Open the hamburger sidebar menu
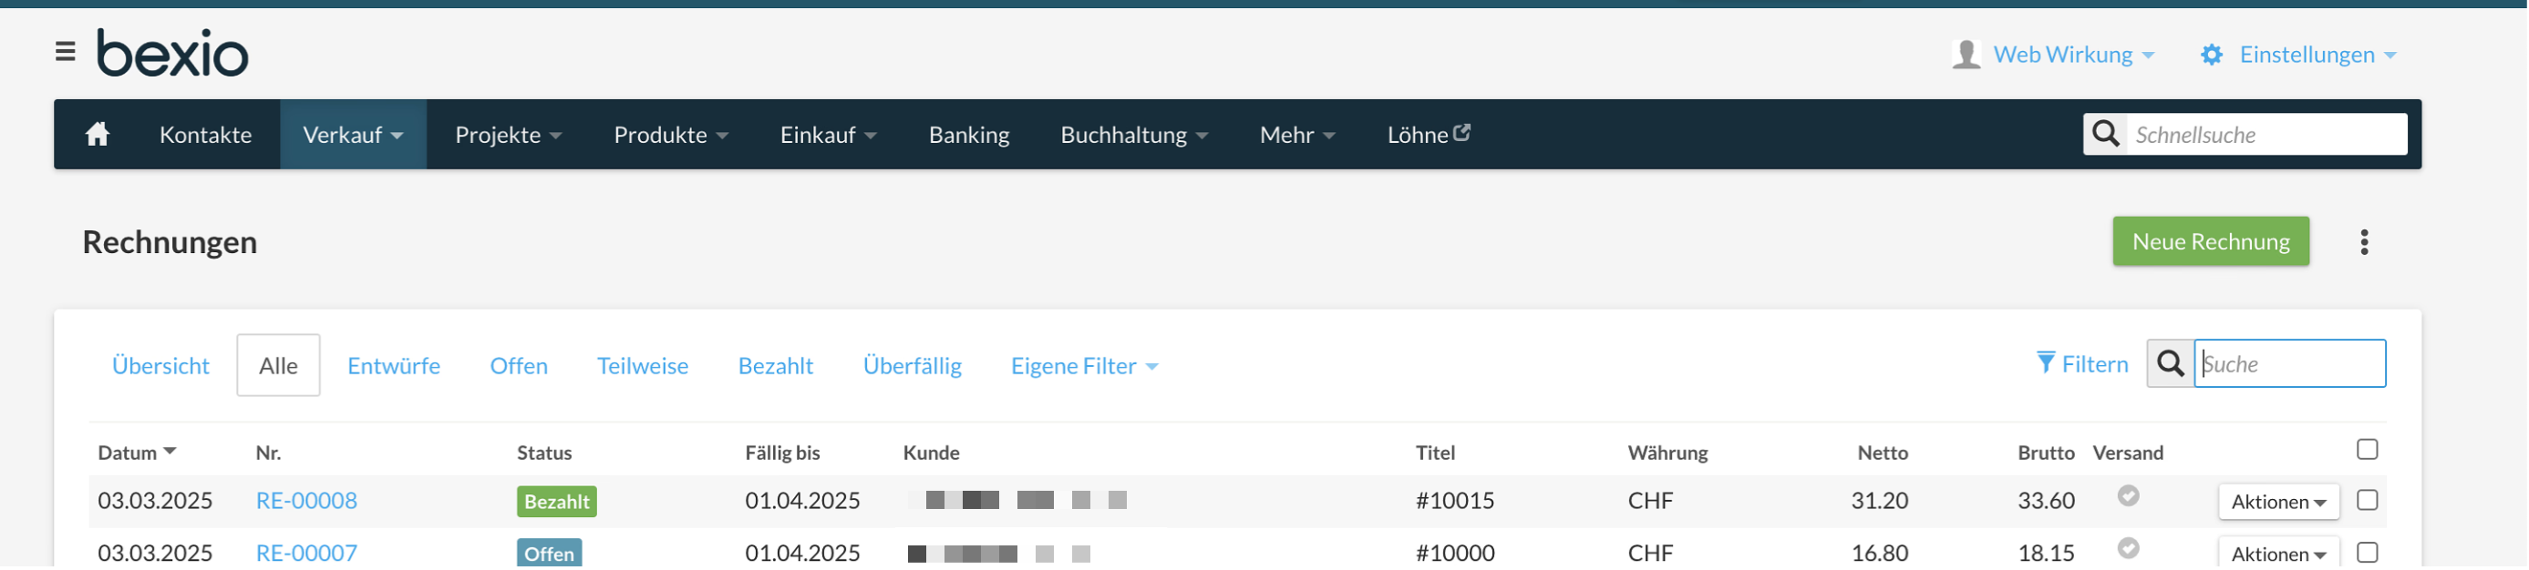Viewport: 2529px width, 570px height. tap(65, 51)
